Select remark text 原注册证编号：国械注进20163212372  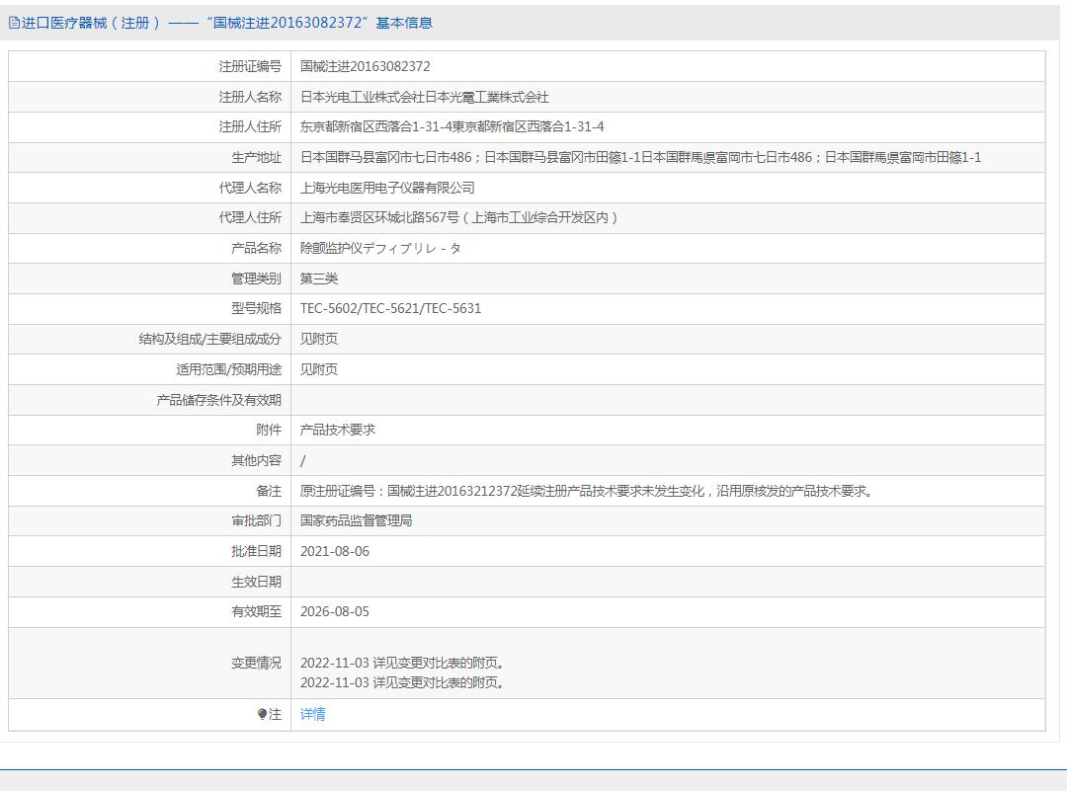coord(409,491)
